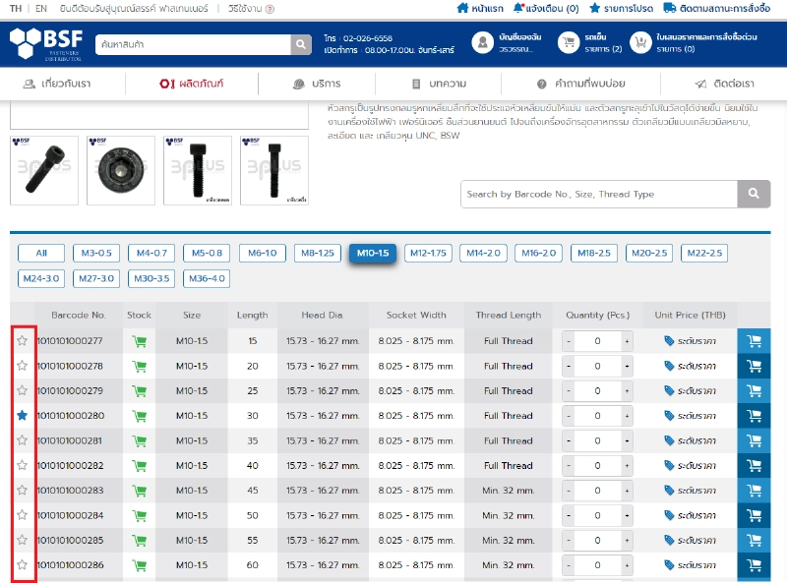The width and height of the screenshot is (787, 583).
Task: Click the magnifier icon in top search bar
Action: click(301, 45)
